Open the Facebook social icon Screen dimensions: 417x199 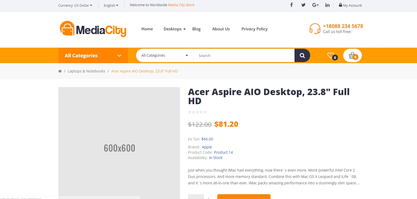point(292,5)
